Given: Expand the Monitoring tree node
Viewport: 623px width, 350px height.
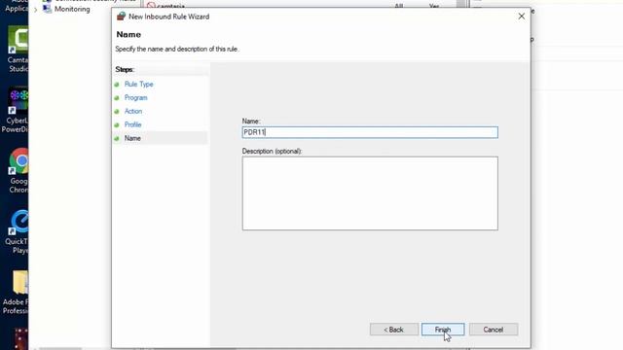Looking at the screenshot, I should [36, 10].
